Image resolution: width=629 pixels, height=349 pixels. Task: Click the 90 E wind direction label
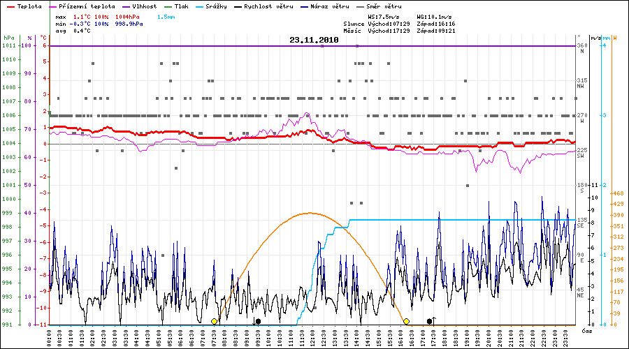(x=581, y=258)
